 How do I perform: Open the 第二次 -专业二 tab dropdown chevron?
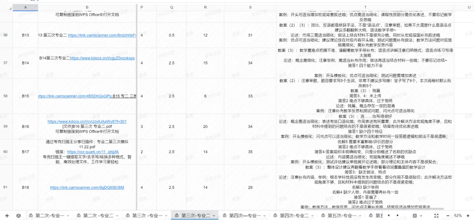coord(118,216)
